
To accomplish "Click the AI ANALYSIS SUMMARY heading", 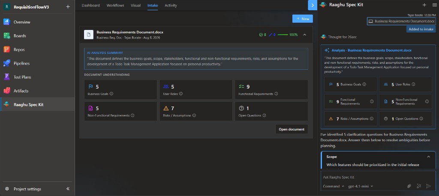I will click(x=105, y=53).
